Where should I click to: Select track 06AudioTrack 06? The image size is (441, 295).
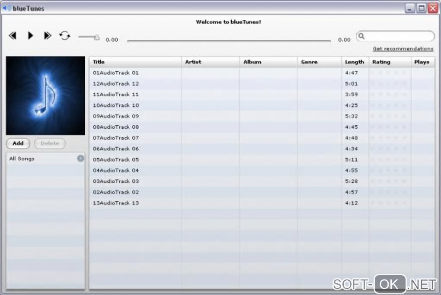[x=262, y=149]
